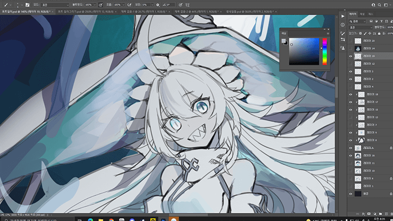Open smoothing 0% dropdown arrow

pos(152,5)
